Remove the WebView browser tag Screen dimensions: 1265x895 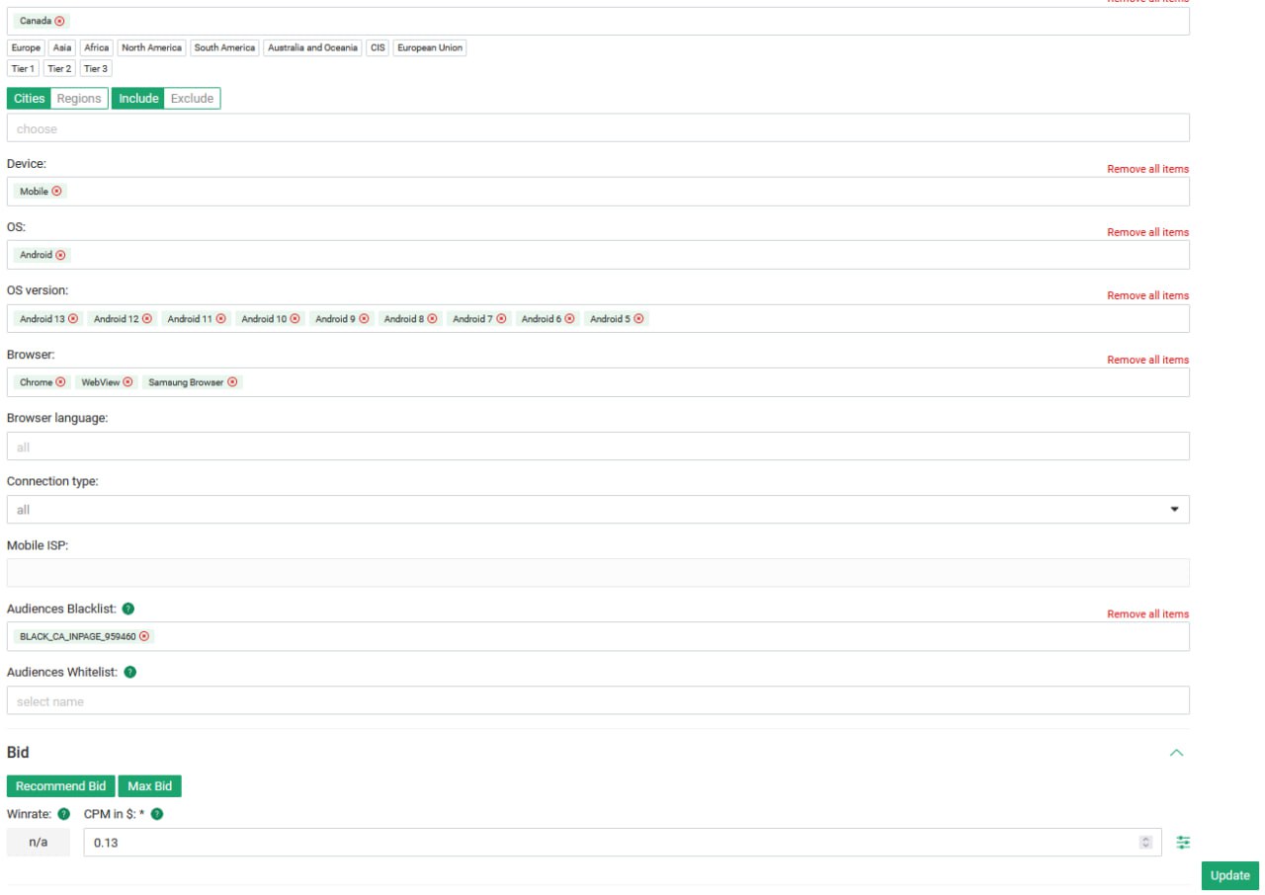(127, 382)
